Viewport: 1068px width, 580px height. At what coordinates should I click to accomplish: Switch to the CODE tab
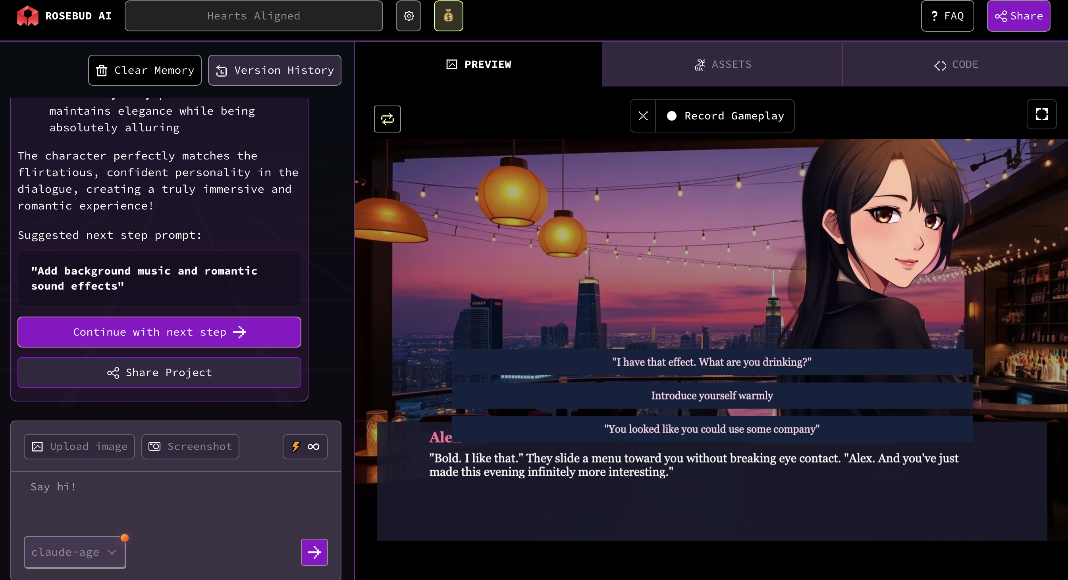click(x=956, y=64)
